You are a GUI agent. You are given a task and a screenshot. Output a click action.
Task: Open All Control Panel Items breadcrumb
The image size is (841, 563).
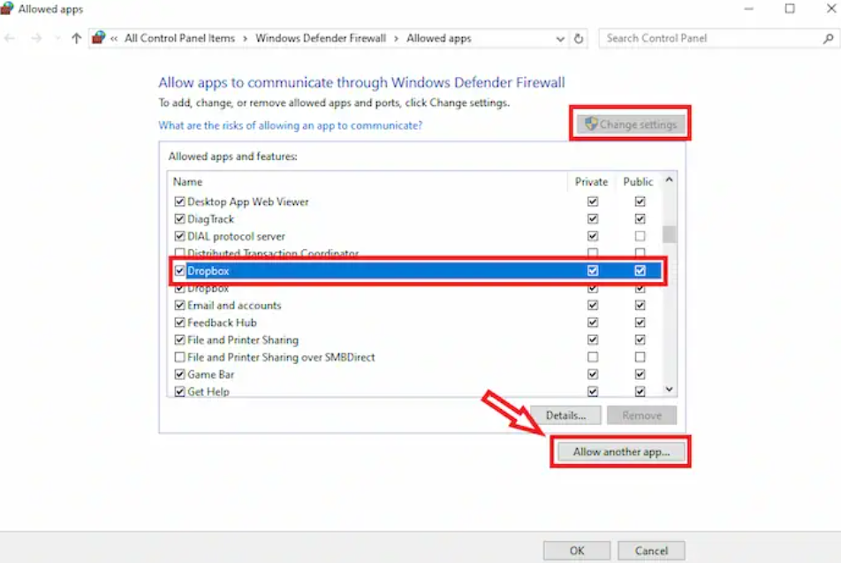(179, 38)
